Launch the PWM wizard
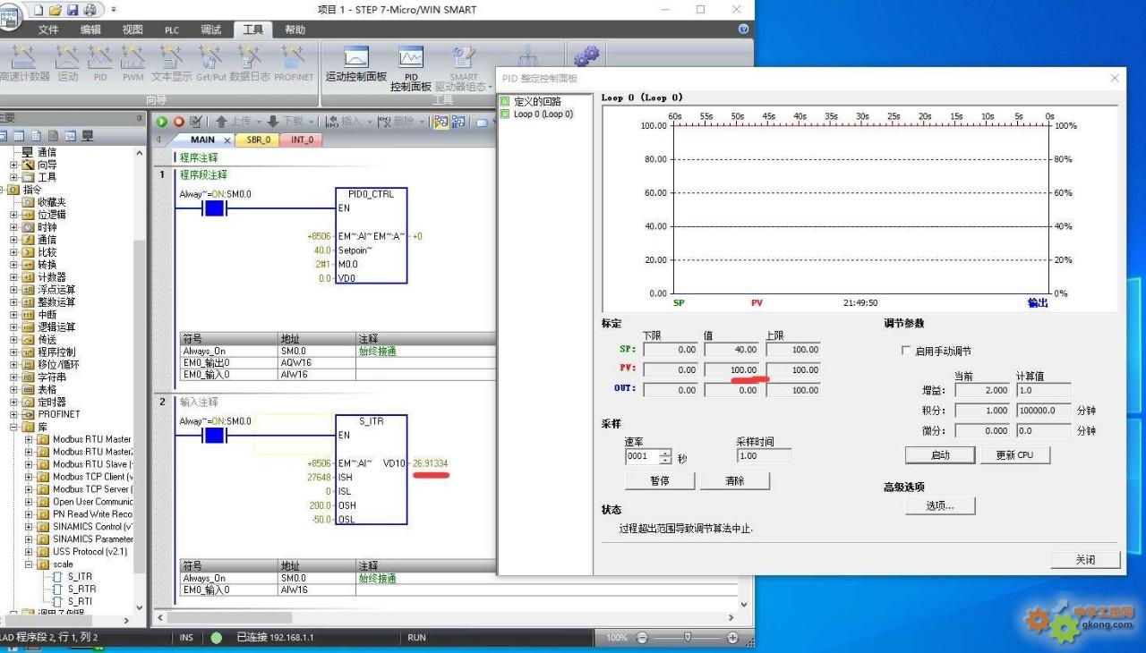This screenshot has width=1146, height=653. tap(133, 63)
